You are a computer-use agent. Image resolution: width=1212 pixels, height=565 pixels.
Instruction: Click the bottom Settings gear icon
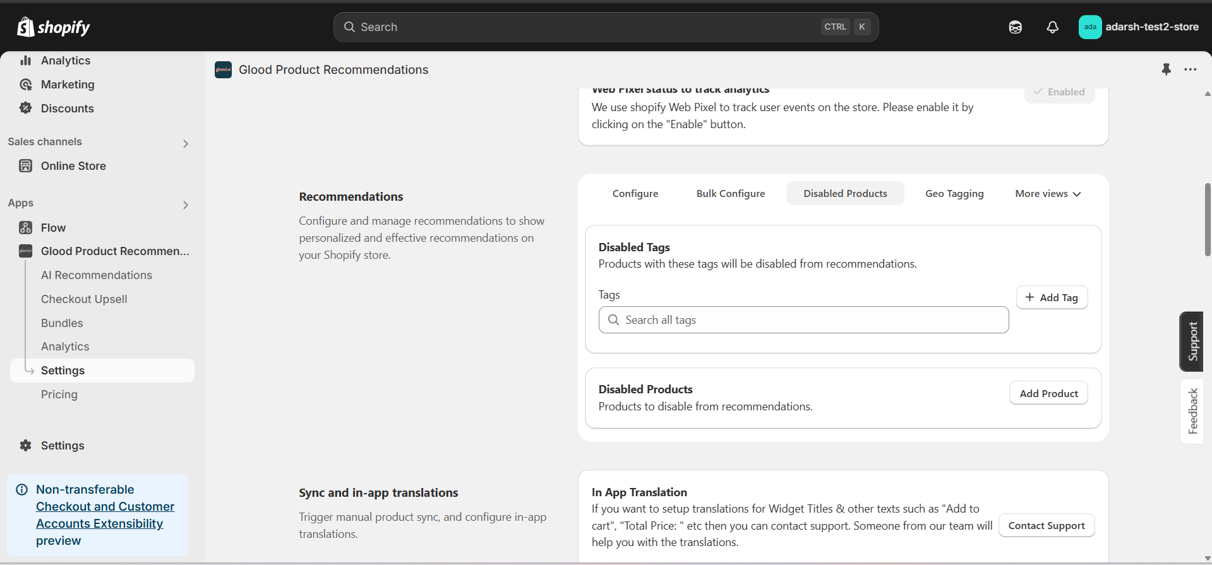pyautogui.click(x=25, y=446)
